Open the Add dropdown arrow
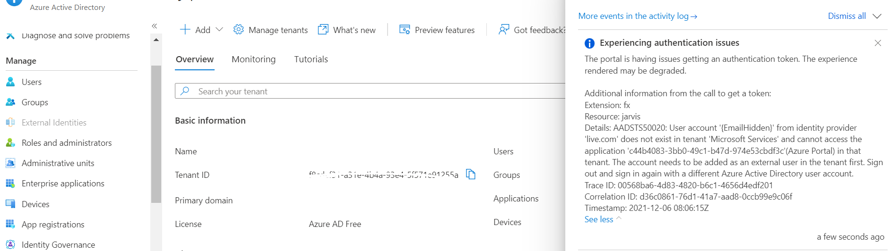The width and height of the screenshot is (890, 251). (x=219, y=29)
